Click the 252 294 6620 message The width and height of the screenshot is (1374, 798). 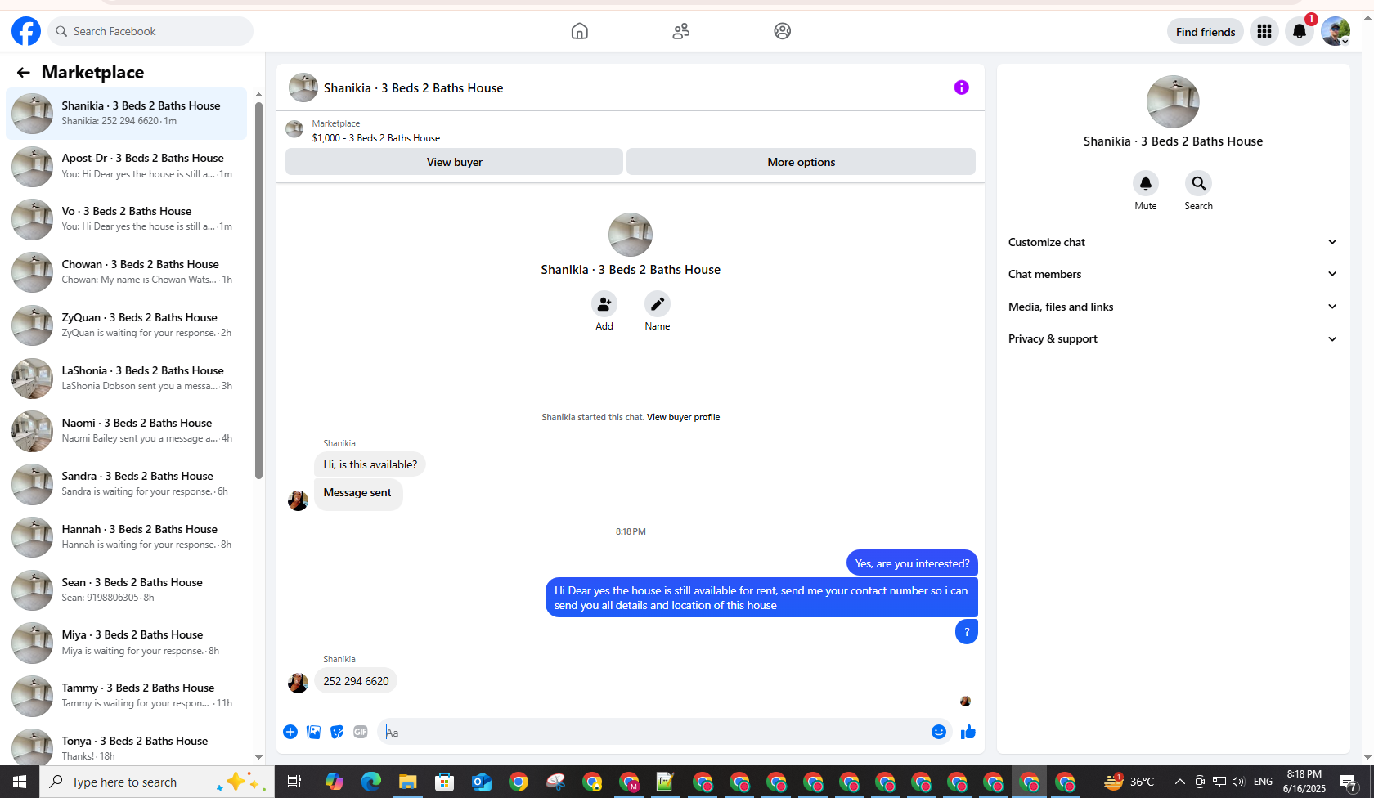click(x=356, y=681)
